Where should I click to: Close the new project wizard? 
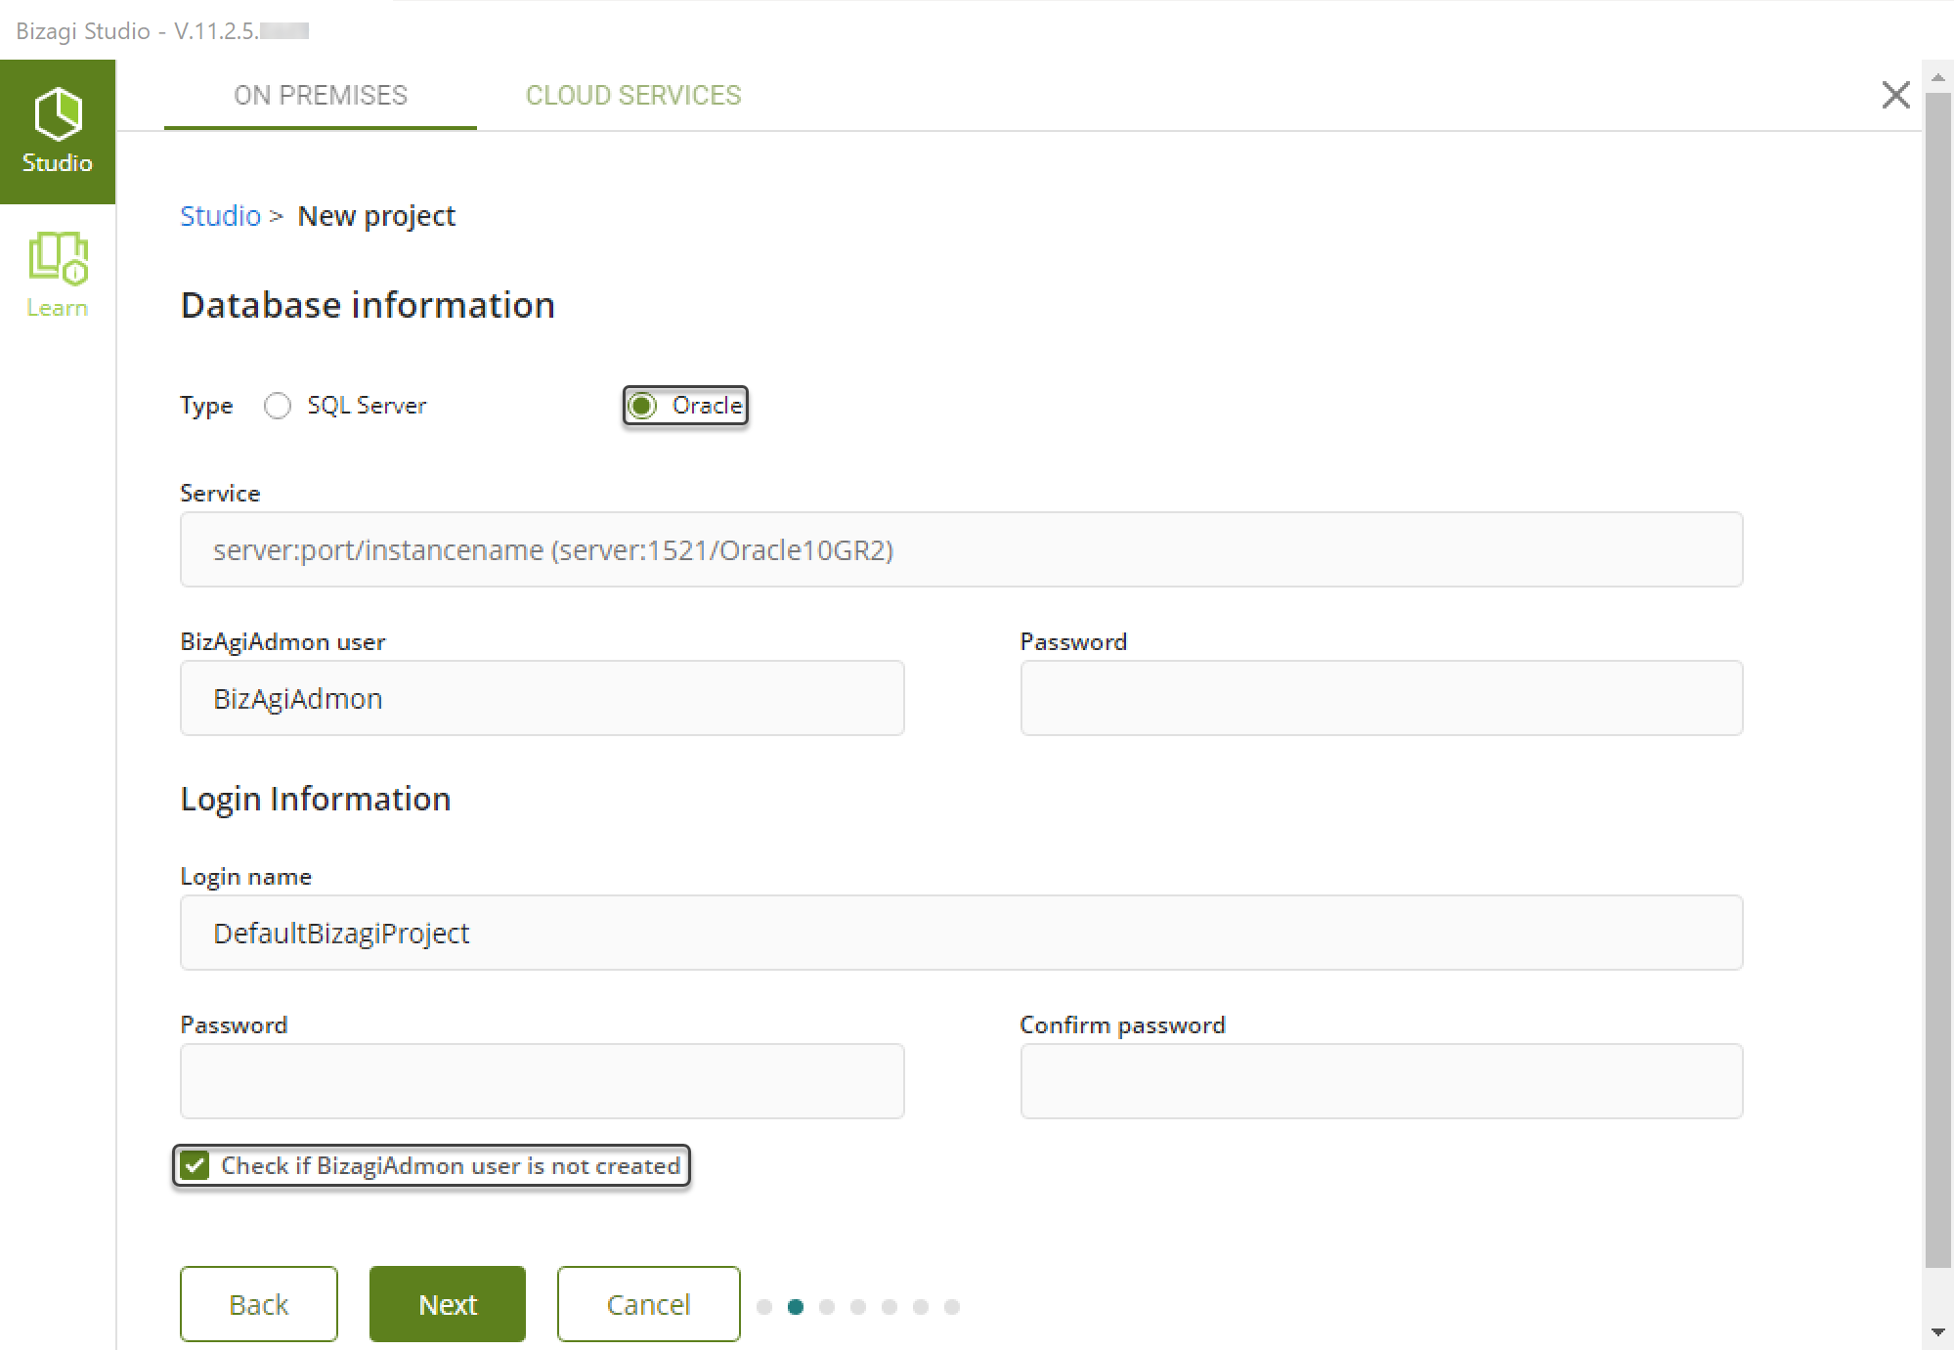(1895, 95)
